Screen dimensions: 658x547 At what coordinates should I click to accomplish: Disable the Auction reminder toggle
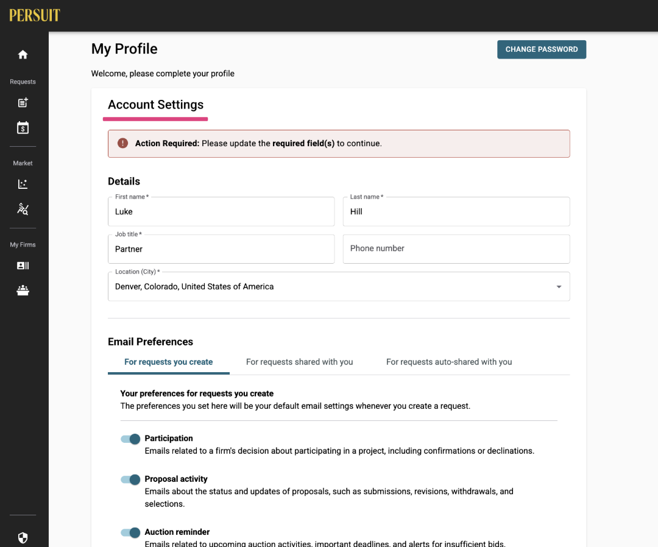coord(130,532)
